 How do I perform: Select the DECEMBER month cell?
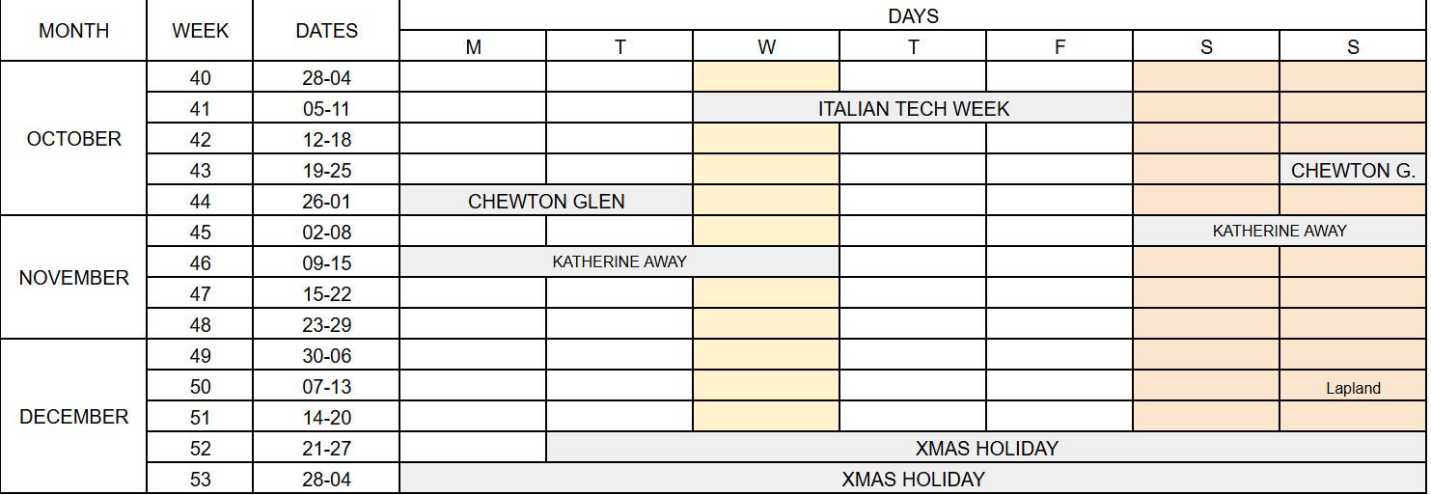click(74, 417)
